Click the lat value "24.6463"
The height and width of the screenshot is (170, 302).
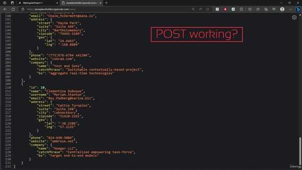pyautogui.click(x=67, y=41)
